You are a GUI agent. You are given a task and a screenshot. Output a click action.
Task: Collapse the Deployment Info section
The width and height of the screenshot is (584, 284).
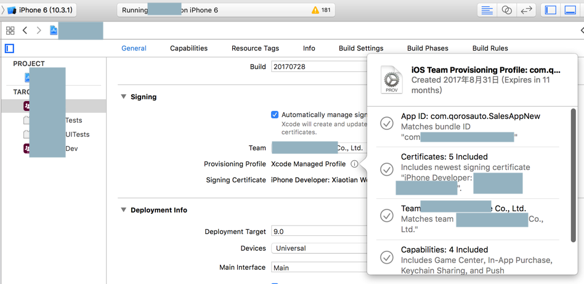coord(124,210)
